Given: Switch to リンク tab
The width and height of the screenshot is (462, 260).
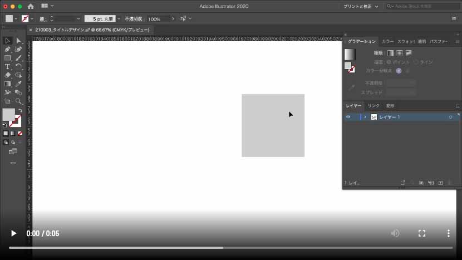Looking at the screenshot, I should (373, 106).
